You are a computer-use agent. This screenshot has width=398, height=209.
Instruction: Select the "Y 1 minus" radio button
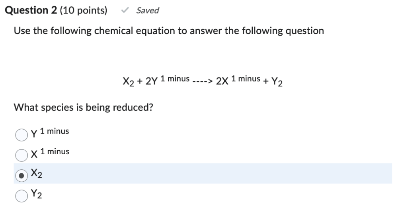(21, 134)
